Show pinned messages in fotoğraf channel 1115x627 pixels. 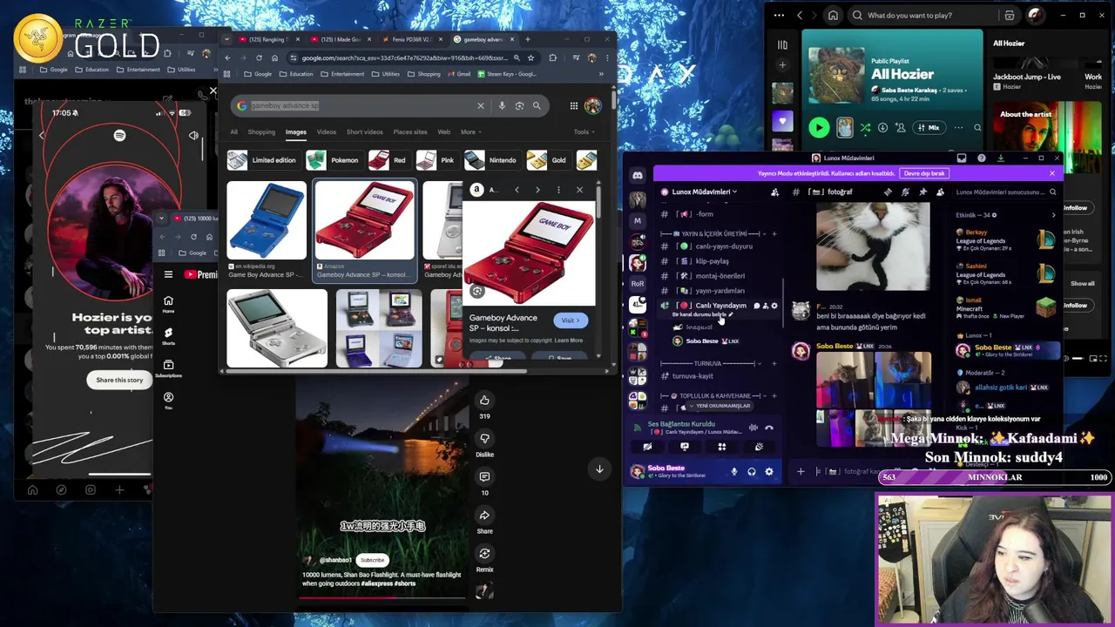(x=923, y=192)
